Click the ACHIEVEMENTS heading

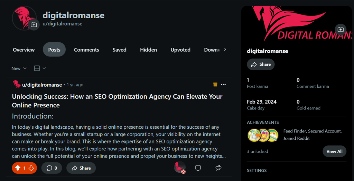[263, 122]
